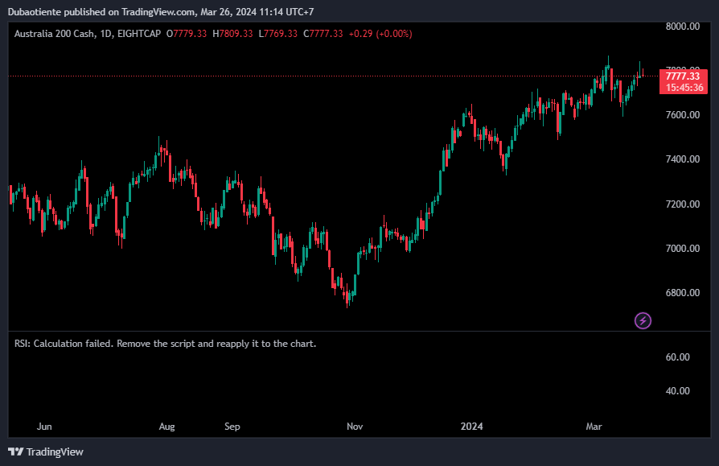Screen dimensions: 719x466
Task: Click the countdown timer 15:45:36
Action: 684,88
